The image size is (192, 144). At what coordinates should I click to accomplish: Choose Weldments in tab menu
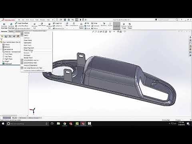28,43
